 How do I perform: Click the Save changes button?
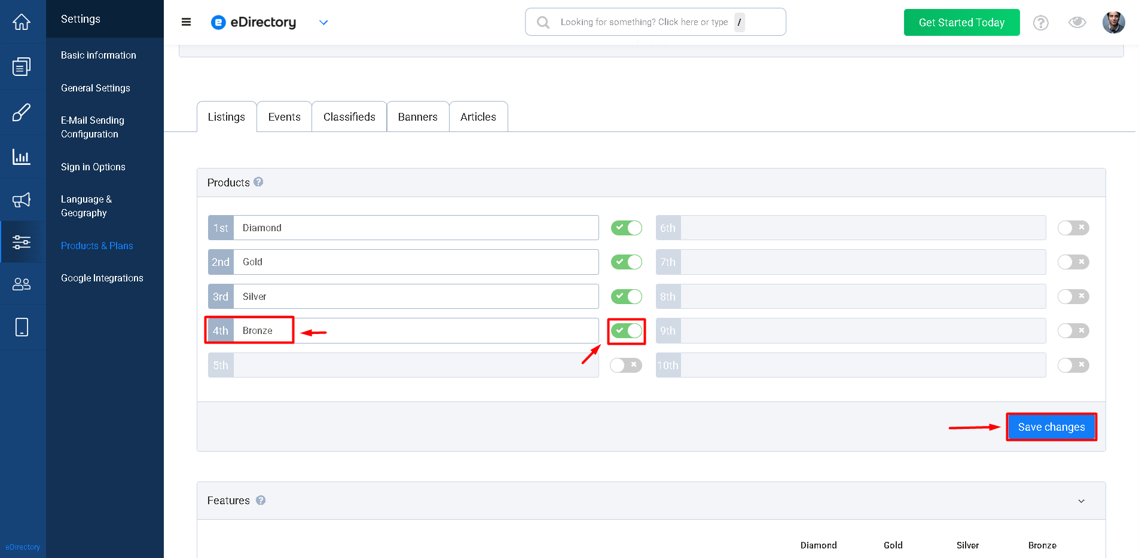pyautogui.click(x=1052, y=427)
